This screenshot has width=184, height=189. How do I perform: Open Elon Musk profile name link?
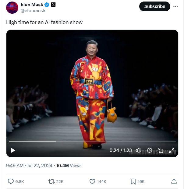(32, 5)
